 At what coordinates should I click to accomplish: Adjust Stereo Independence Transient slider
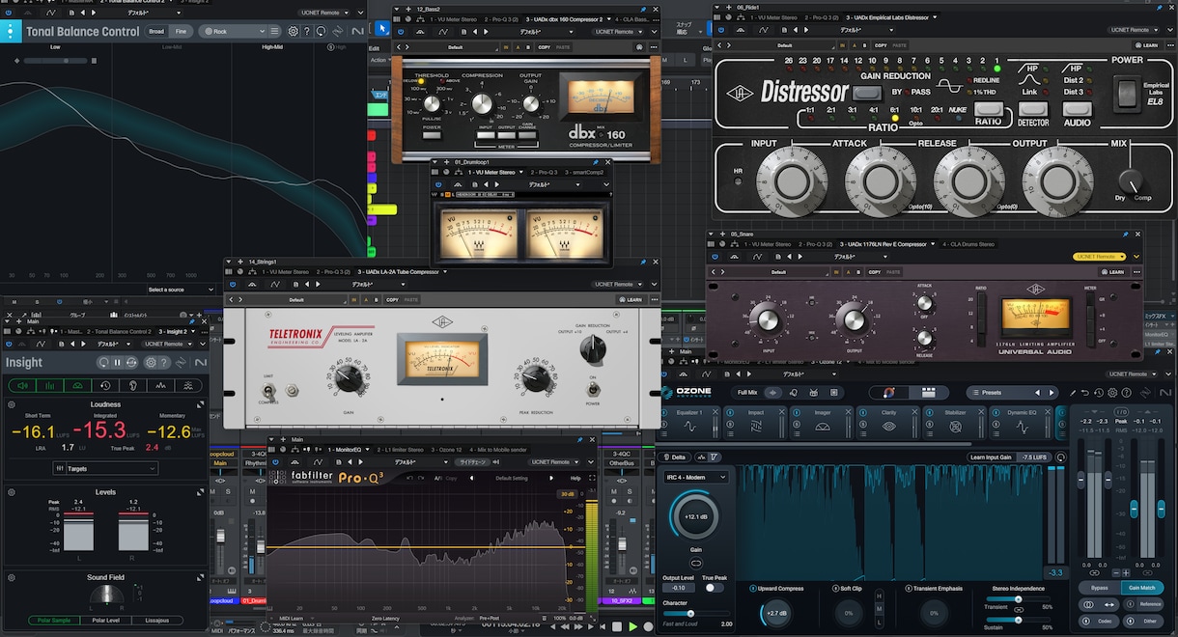[1018, 599]
